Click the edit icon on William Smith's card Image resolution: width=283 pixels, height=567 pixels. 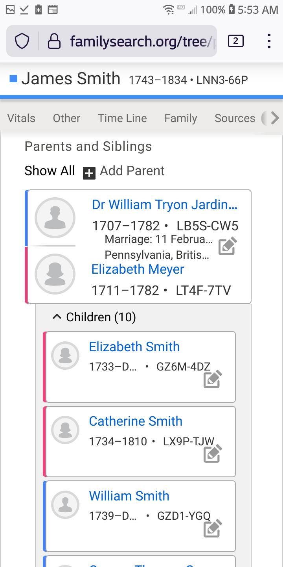coord(213,528)
